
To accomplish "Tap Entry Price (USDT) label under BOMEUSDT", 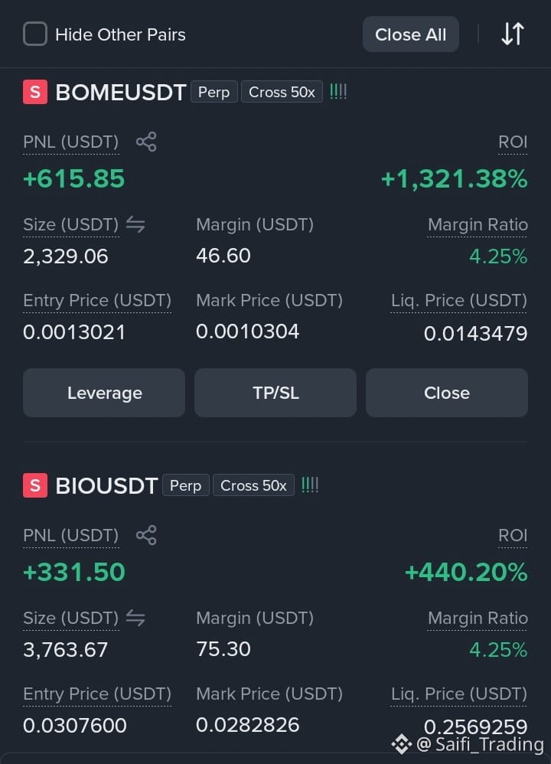I will click(x=97, y=301).
